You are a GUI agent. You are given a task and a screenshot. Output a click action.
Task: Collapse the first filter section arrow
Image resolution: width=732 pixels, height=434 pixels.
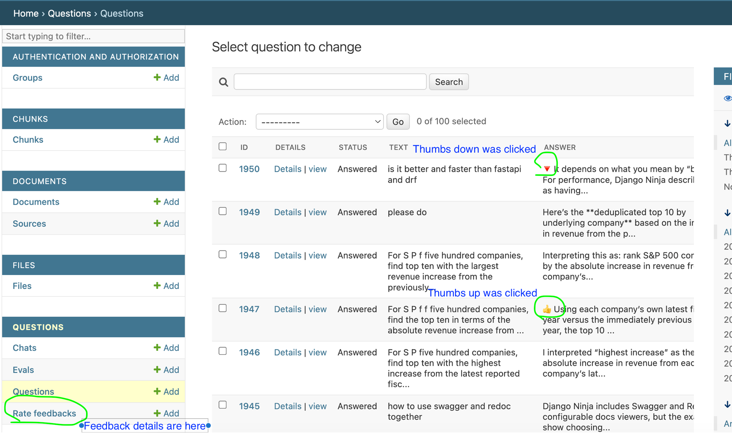[x=728, y=123]
